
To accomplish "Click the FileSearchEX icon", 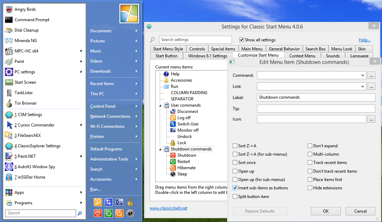I will (x=9, y=135).
